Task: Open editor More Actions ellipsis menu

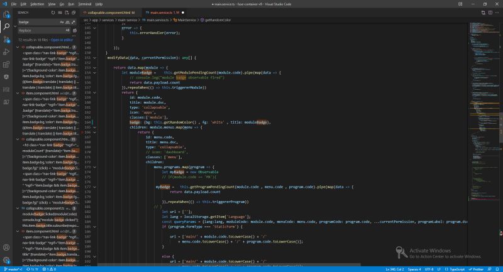Action: 497,13
